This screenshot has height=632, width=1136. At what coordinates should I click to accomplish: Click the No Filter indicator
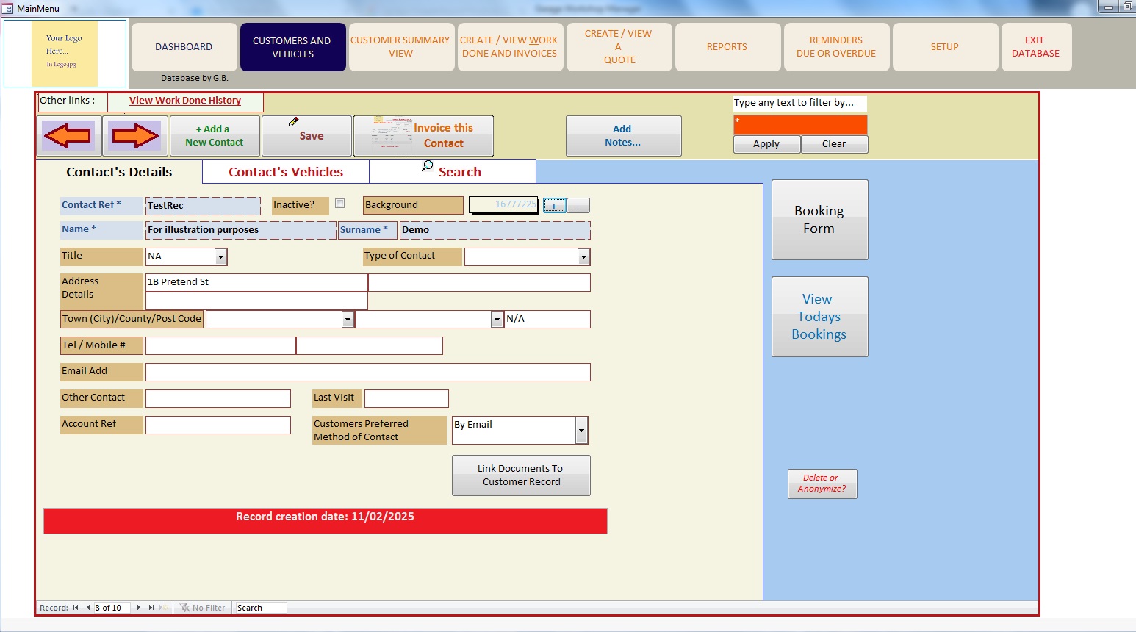(203, 608)
